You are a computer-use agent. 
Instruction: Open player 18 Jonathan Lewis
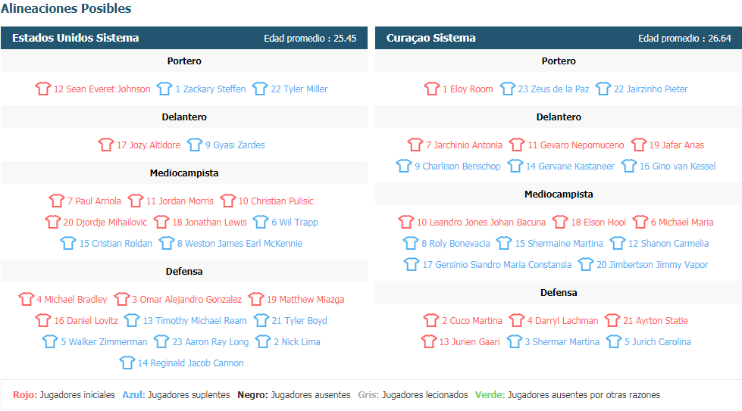(x=209, y=222)
